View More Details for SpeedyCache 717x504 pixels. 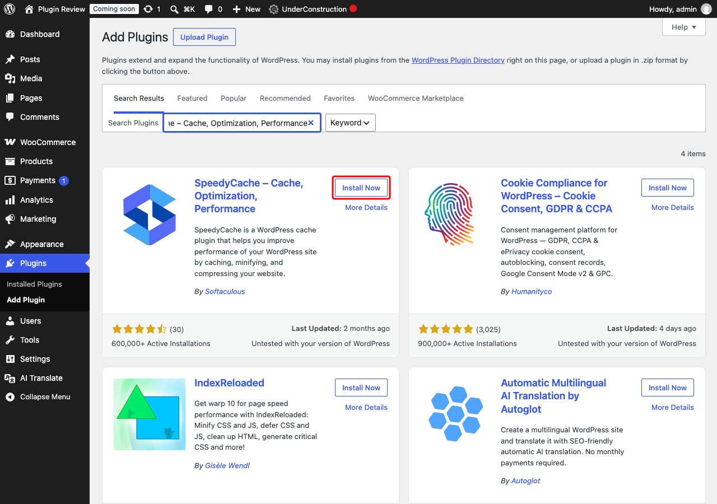tap(366, 207)
